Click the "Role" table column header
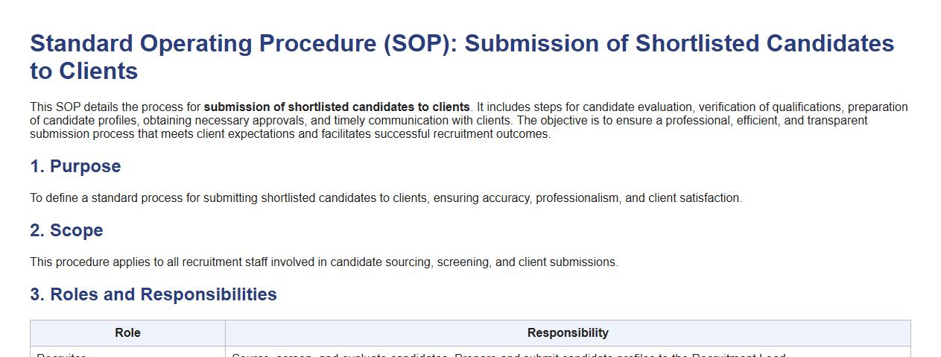The height and width of the screenshot is (357, 941). point(127,333)
